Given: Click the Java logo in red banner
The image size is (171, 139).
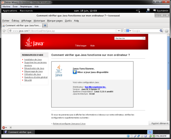Looking at the screenshot, I should pos(34,42).
